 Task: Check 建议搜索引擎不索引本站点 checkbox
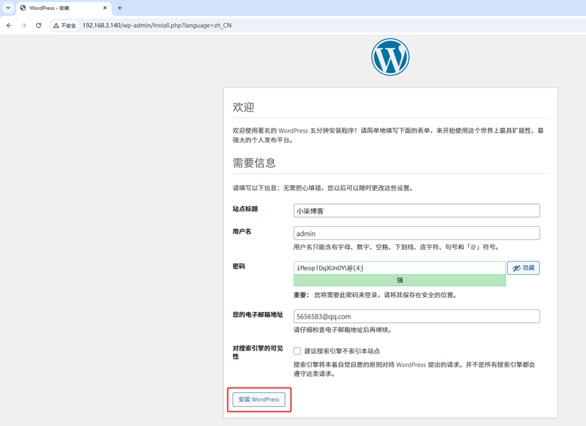tap(297, 351)
